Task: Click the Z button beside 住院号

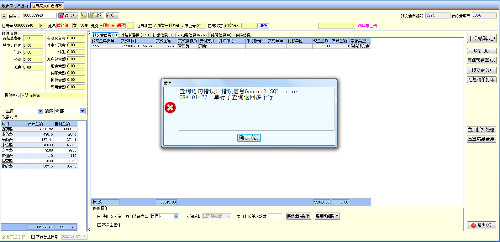Action: click(x=4, y=16)
